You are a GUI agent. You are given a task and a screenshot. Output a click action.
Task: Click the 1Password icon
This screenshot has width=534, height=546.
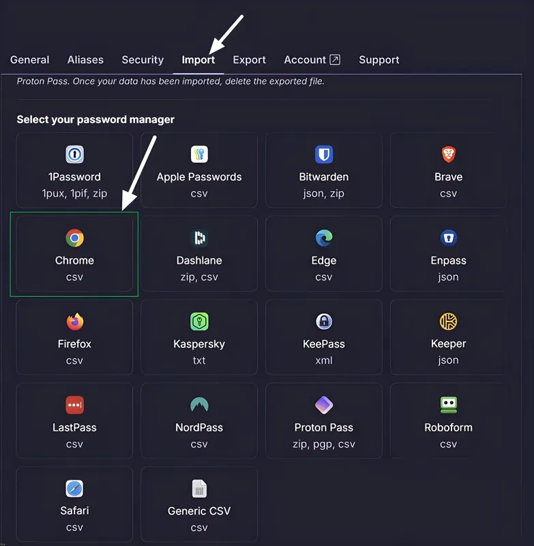74,154
